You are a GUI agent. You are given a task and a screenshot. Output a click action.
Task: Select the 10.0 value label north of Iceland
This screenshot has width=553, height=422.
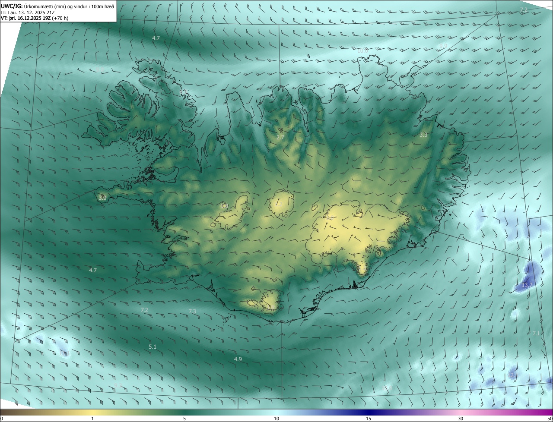click(x=362, y=51)
